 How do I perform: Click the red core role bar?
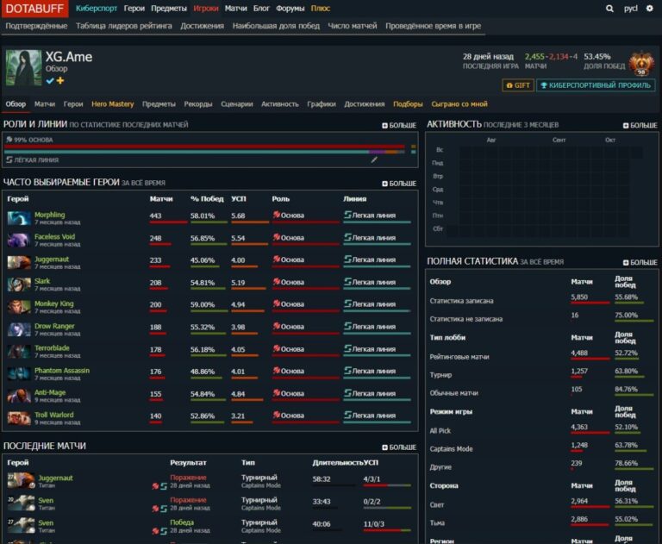click(x=204, y=147)
